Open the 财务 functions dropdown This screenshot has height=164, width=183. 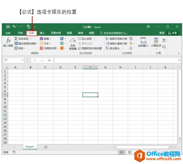pyautogui.click(x=20, y=48)
